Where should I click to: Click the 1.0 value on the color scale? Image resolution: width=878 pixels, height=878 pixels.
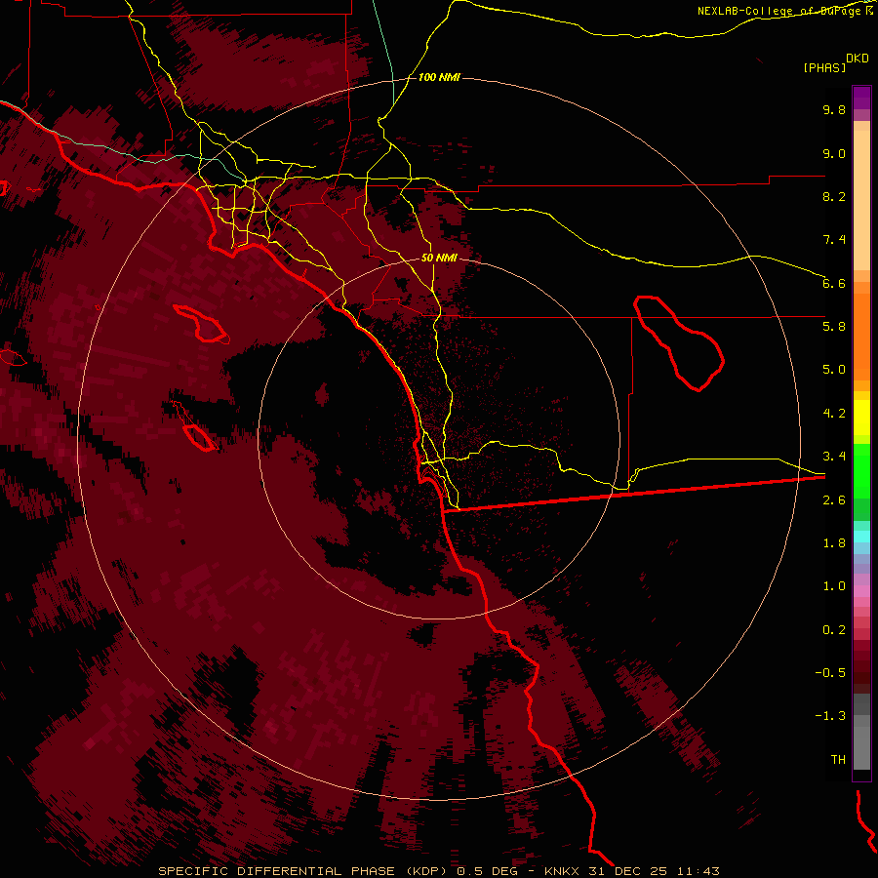(x=834, y=586)
